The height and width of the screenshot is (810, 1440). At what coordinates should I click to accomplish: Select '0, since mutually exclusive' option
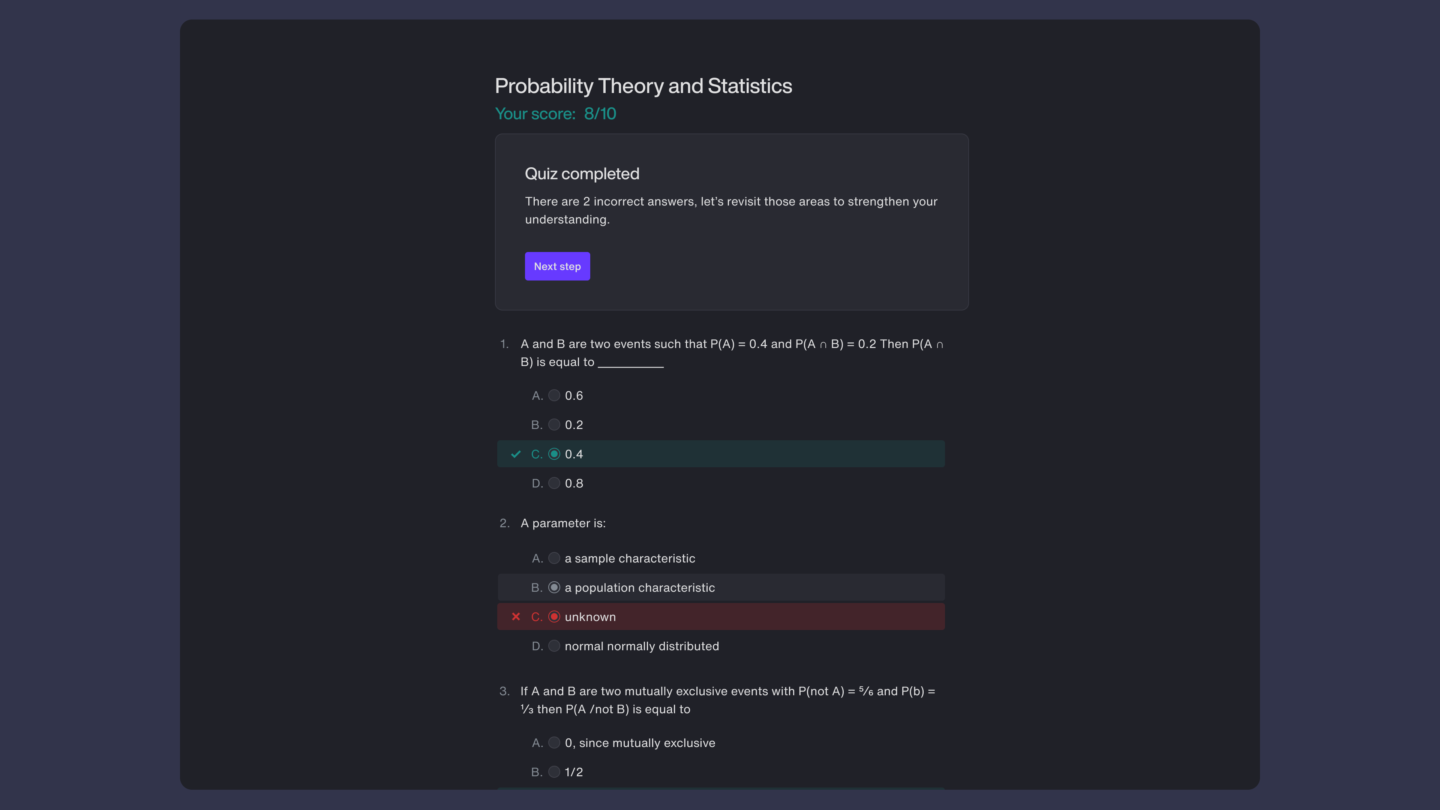[x=554, y=743]
